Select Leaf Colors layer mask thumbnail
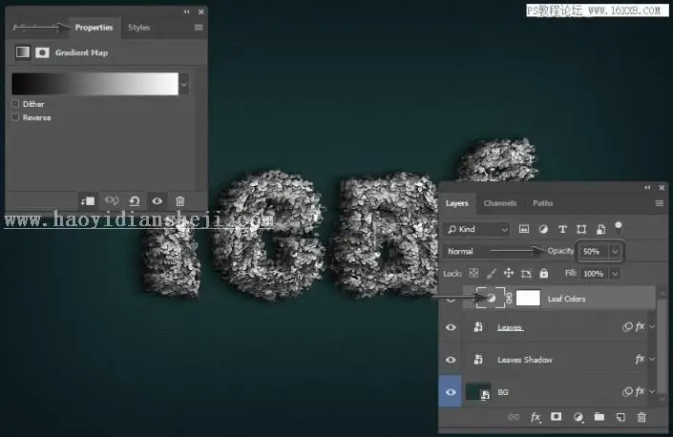This screenshot has height=437, width=673. [528, 298]
